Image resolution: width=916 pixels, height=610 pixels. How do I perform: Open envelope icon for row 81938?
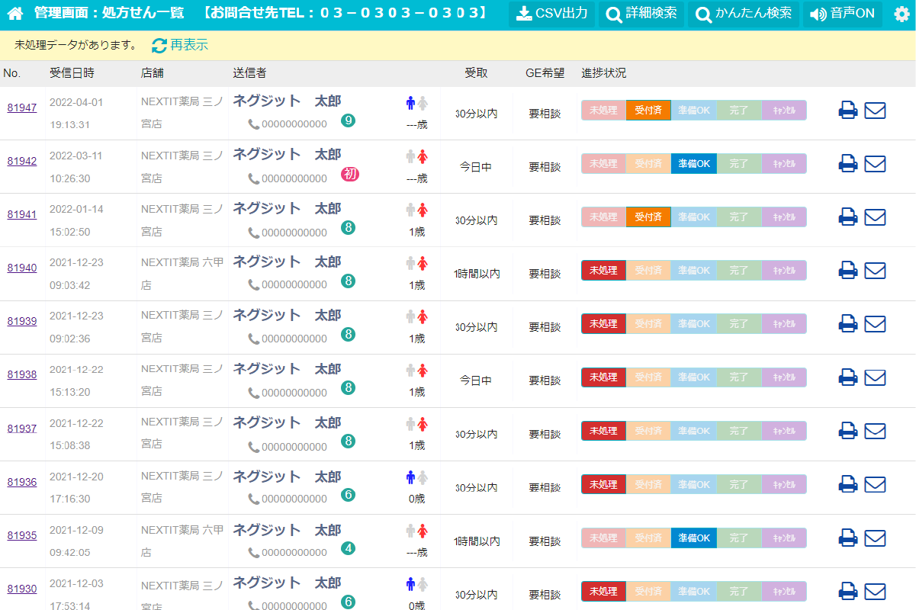pyautogui.click(x=875, y=377)
